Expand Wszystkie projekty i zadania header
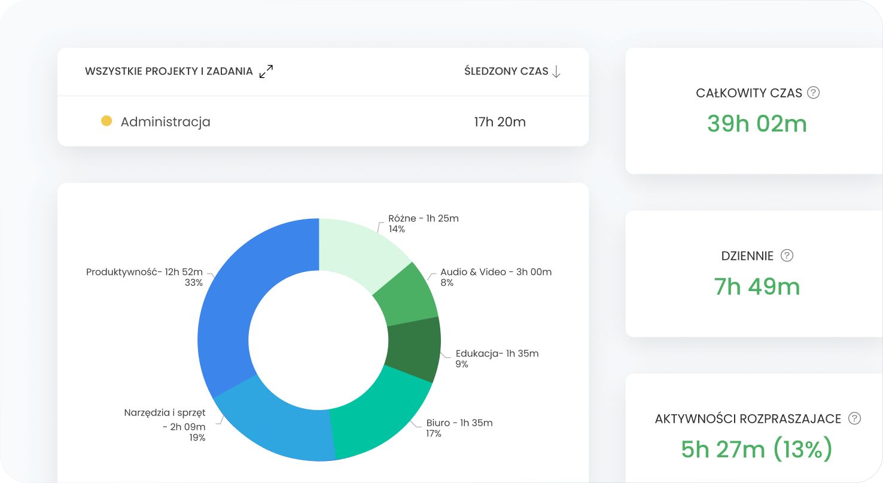Viewport: 883px width, 483px height. click(169, 71)
